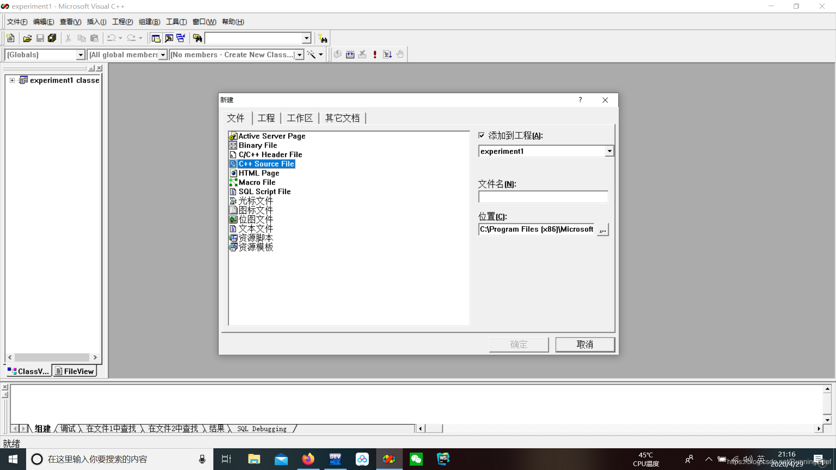Click the Redo arrow icon
This screenshot has height=470, width=836.
coord(131,38)
